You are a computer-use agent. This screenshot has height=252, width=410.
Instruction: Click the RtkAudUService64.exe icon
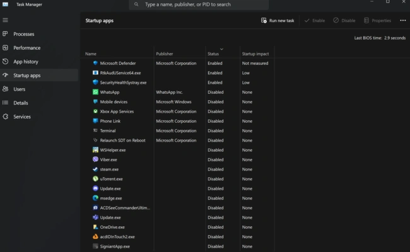95,72
